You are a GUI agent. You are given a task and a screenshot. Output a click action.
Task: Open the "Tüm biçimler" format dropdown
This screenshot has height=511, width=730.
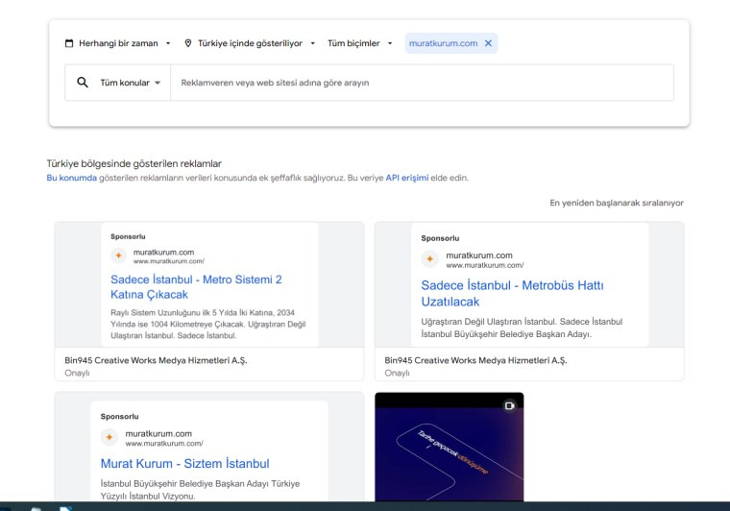[x=360, y=43]
